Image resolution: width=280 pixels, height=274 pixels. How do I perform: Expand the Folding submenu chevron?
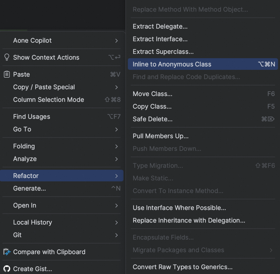(x=116, y=146)
